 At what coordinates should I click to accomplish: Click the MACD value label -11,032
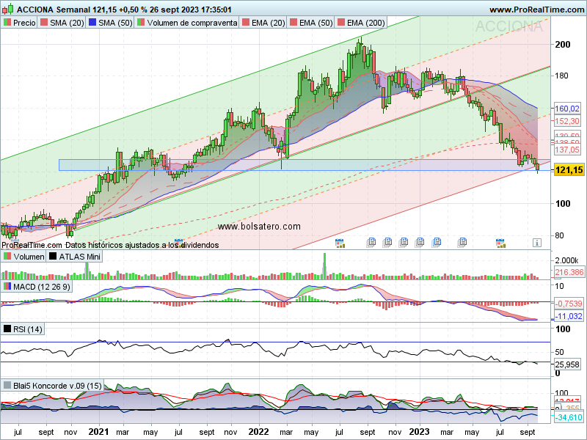click(568, 316)
